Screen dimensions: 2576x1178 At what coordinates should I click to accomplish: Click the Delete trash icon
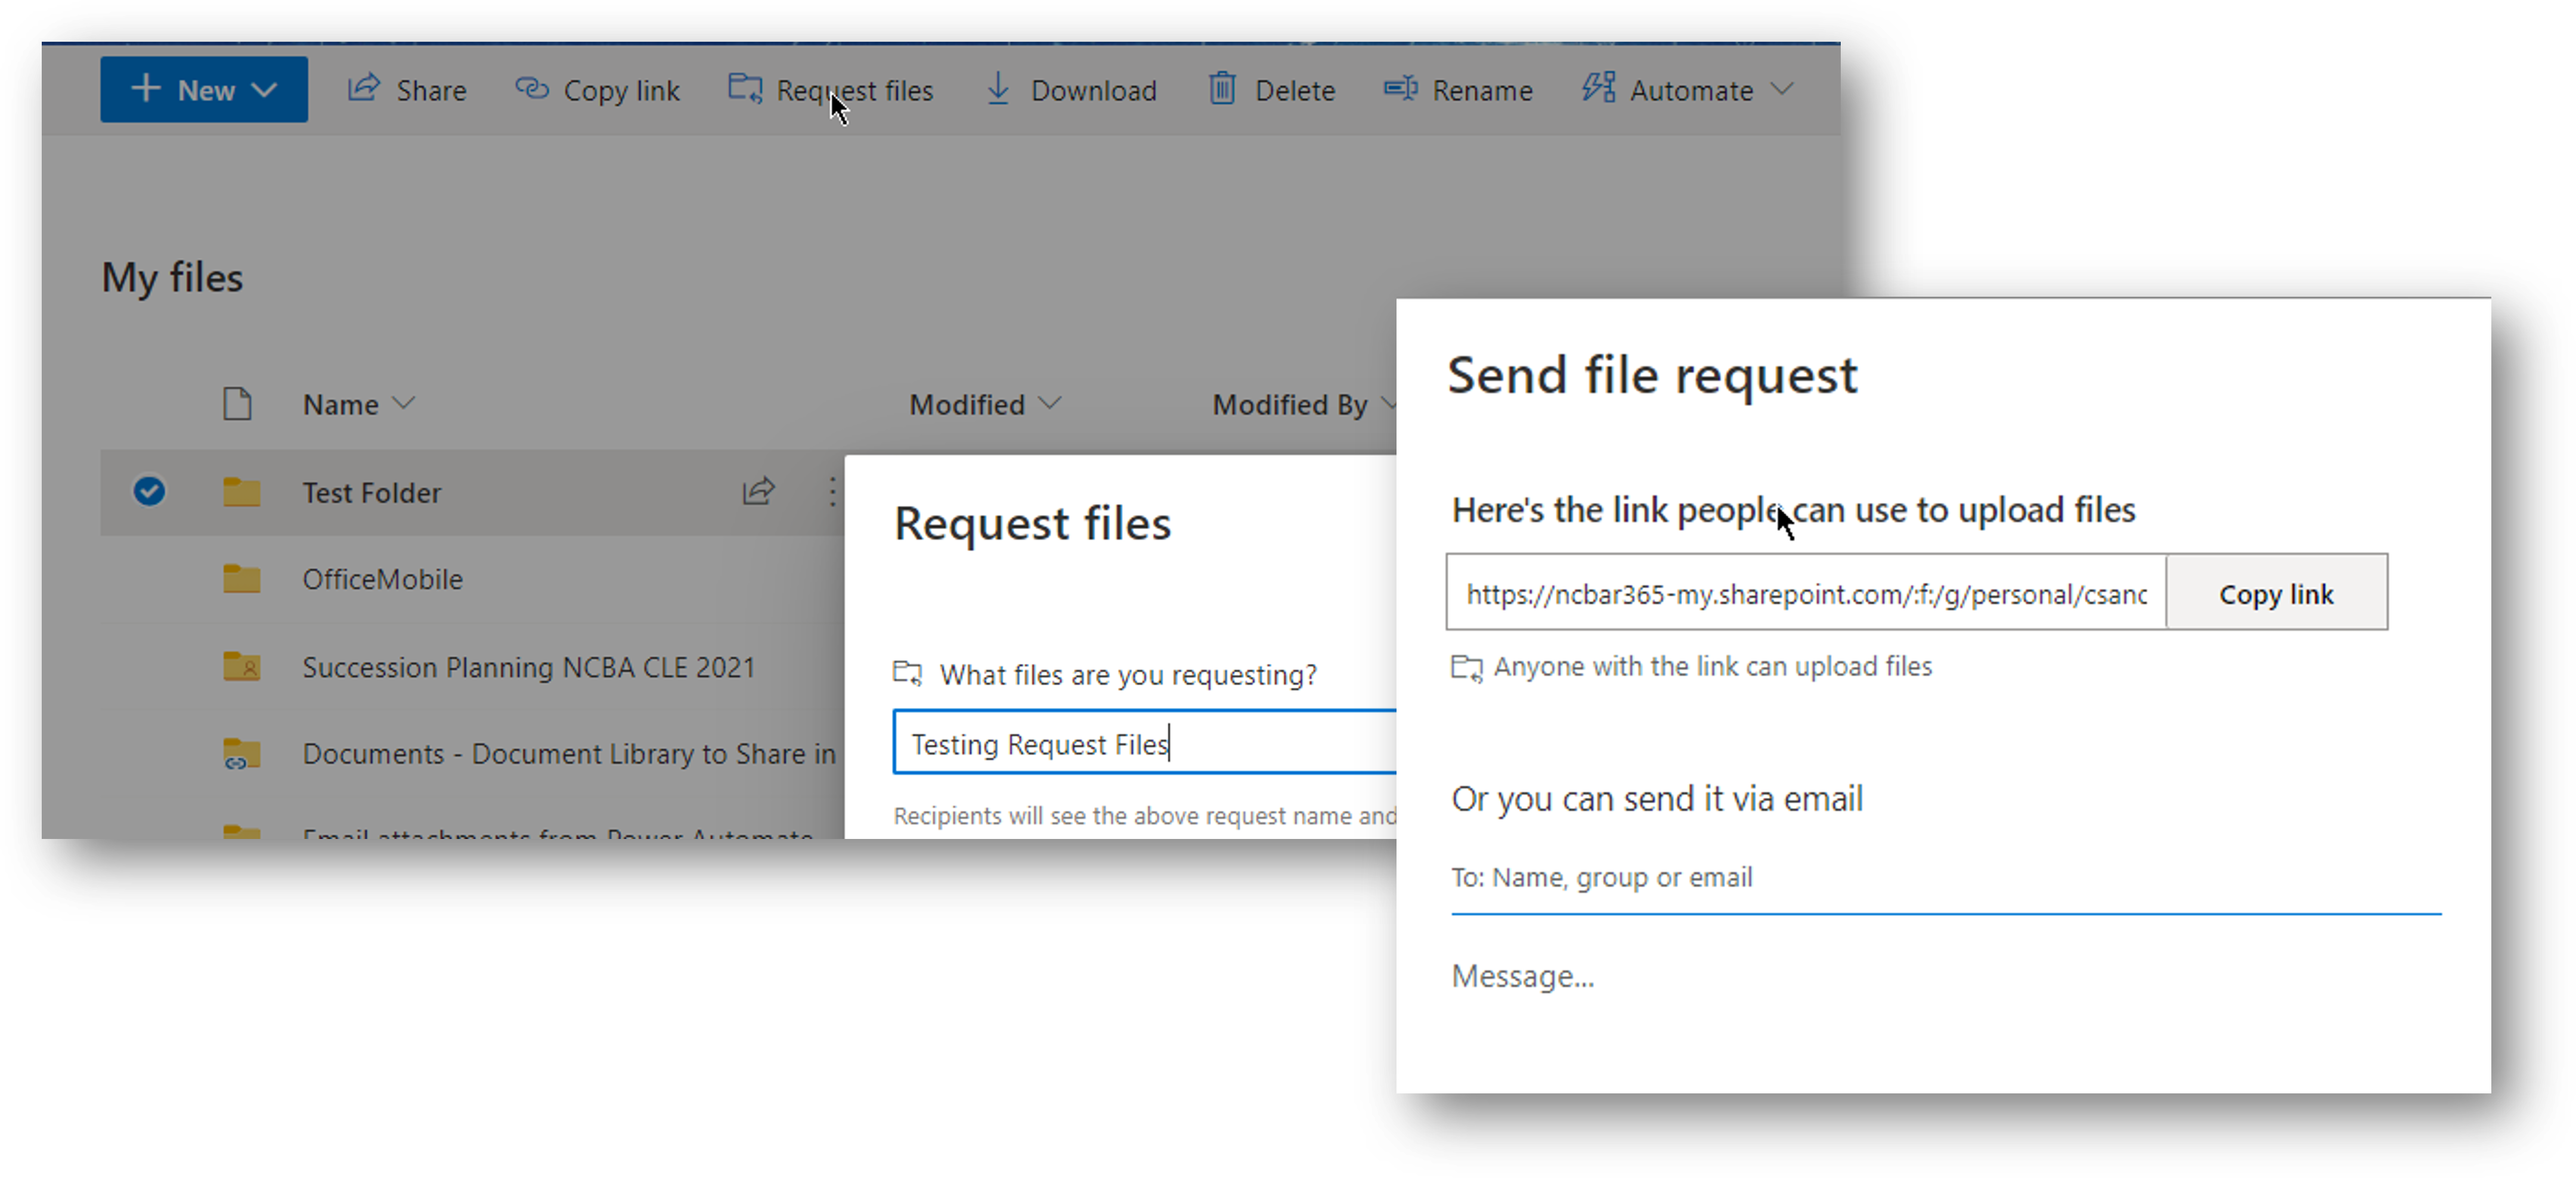tap(1222, 89)
